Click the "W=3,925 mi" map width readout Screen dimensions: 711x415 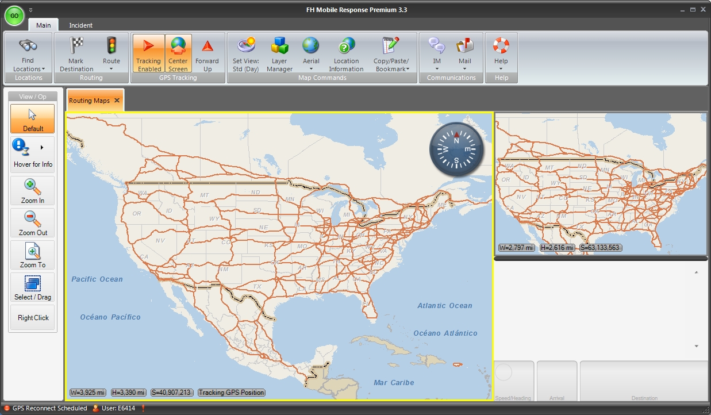[88, 393]
